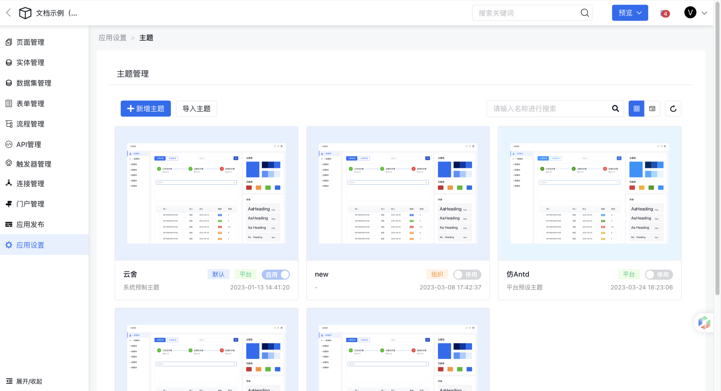Open the 预览 dropdown button

point(630,13)
